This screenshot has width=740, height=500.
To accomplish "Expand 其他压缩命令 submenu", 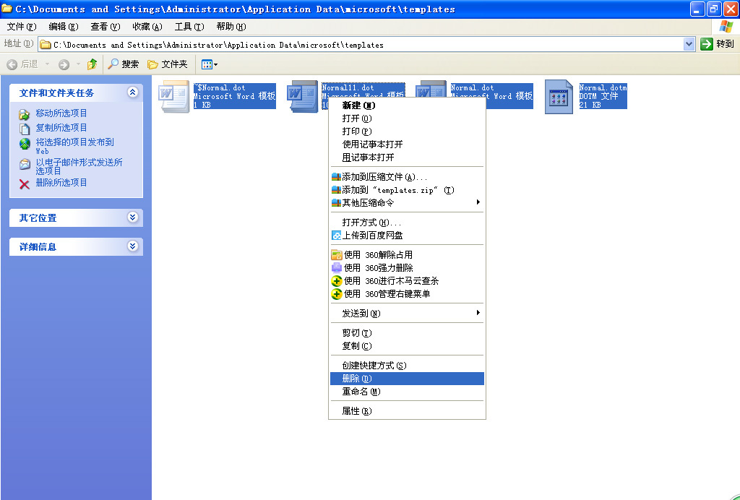I will (x=407, y=203).
